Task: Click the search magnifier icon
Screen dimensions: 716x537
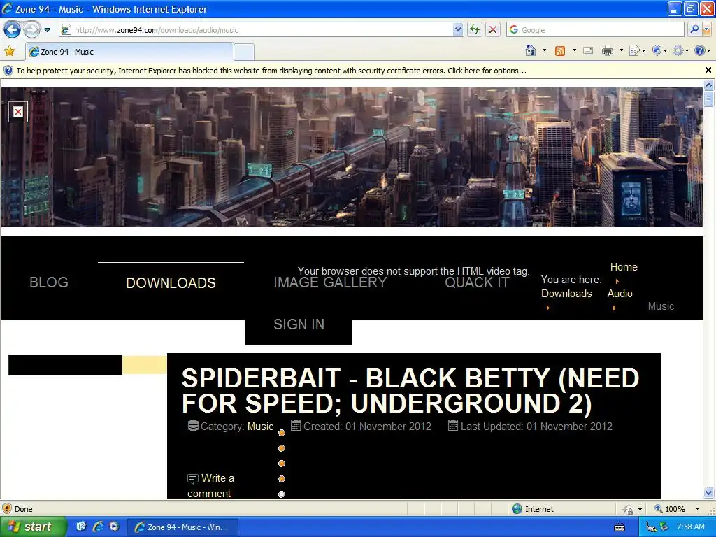Action: click(x=694, y=30)
